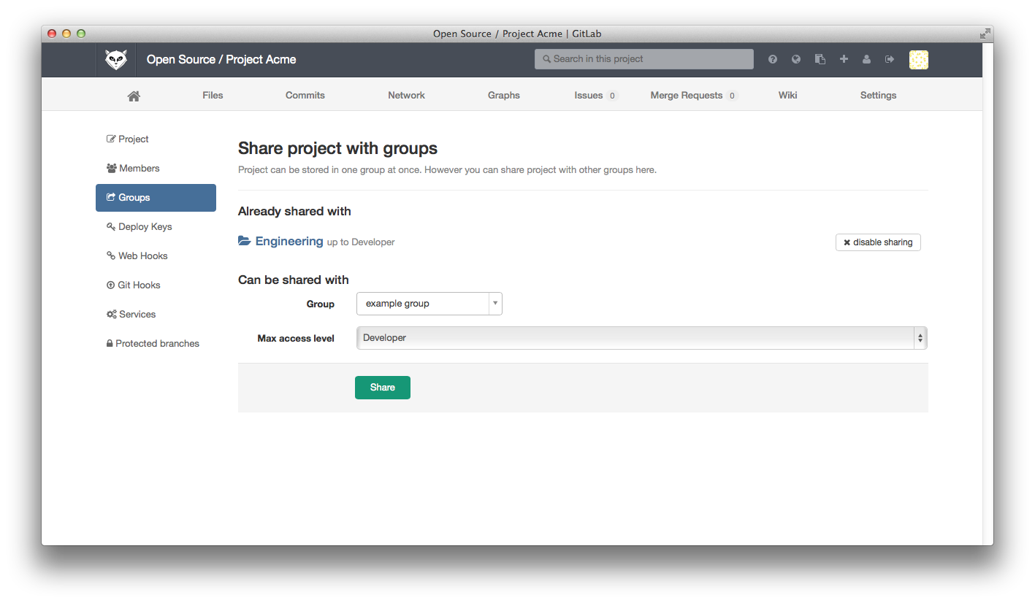Open the clipboard/snippets icon in header

(820, 59)
